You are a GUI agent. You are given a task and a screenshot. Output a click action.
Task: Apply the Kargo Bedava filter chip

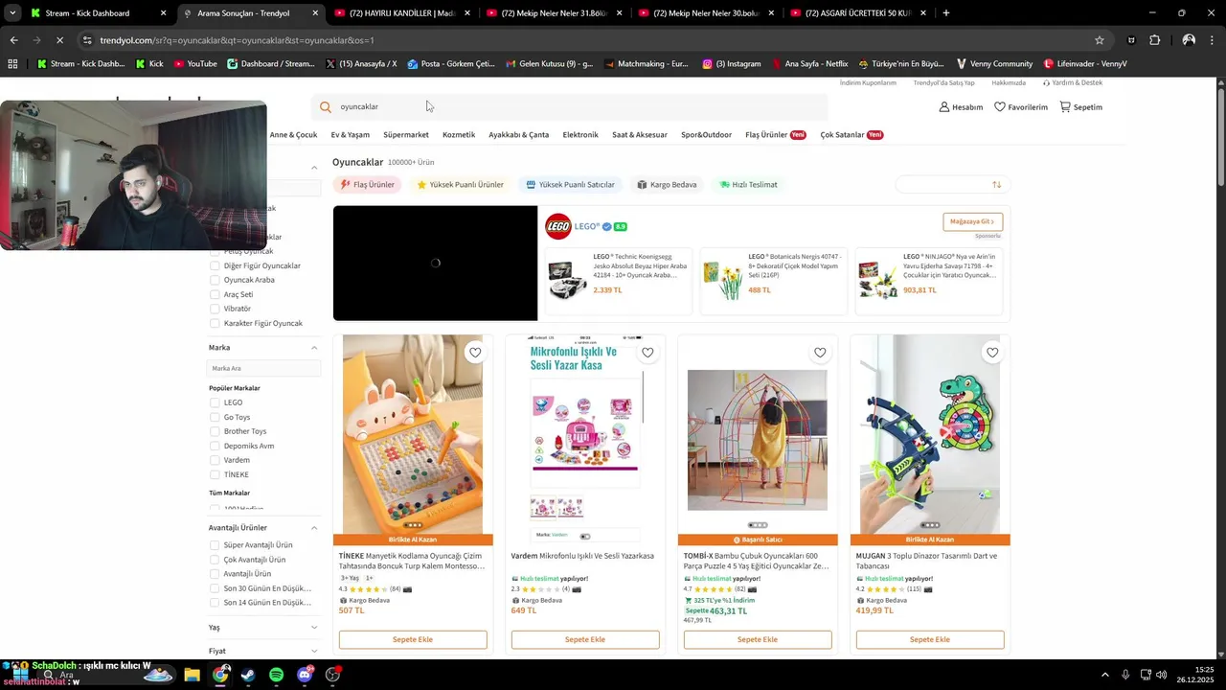667,185
